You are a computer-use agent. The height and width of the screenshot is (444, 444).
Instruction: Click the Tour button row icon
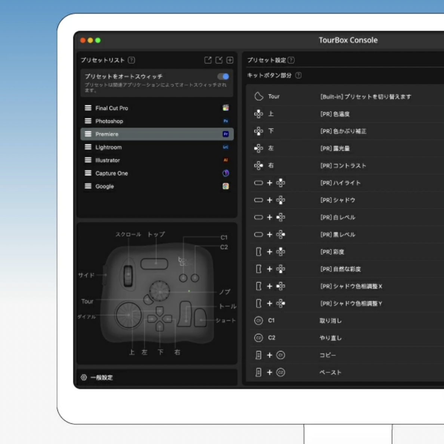[x=259, y=96]
